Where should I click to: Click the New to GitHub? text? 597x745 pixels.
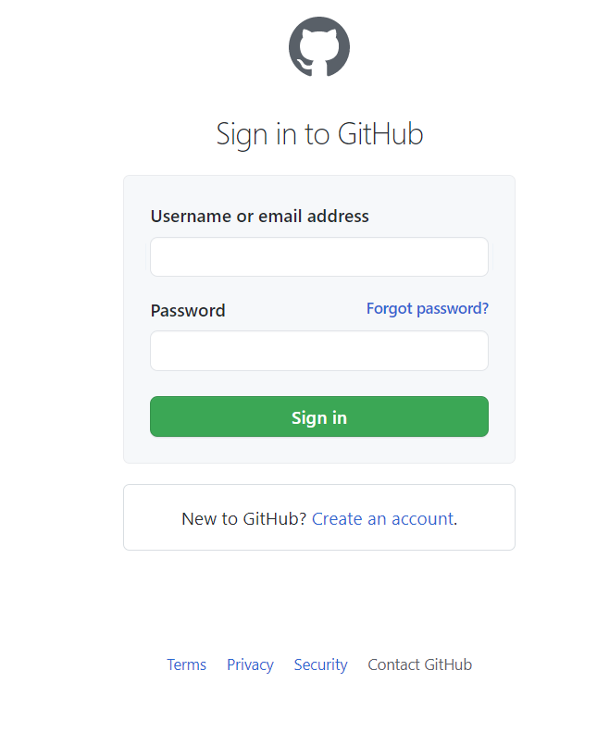click(243, 519)
